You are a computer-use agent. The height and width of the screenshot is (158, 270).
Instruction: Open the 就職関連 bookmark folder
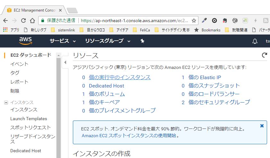coord(236,30)
